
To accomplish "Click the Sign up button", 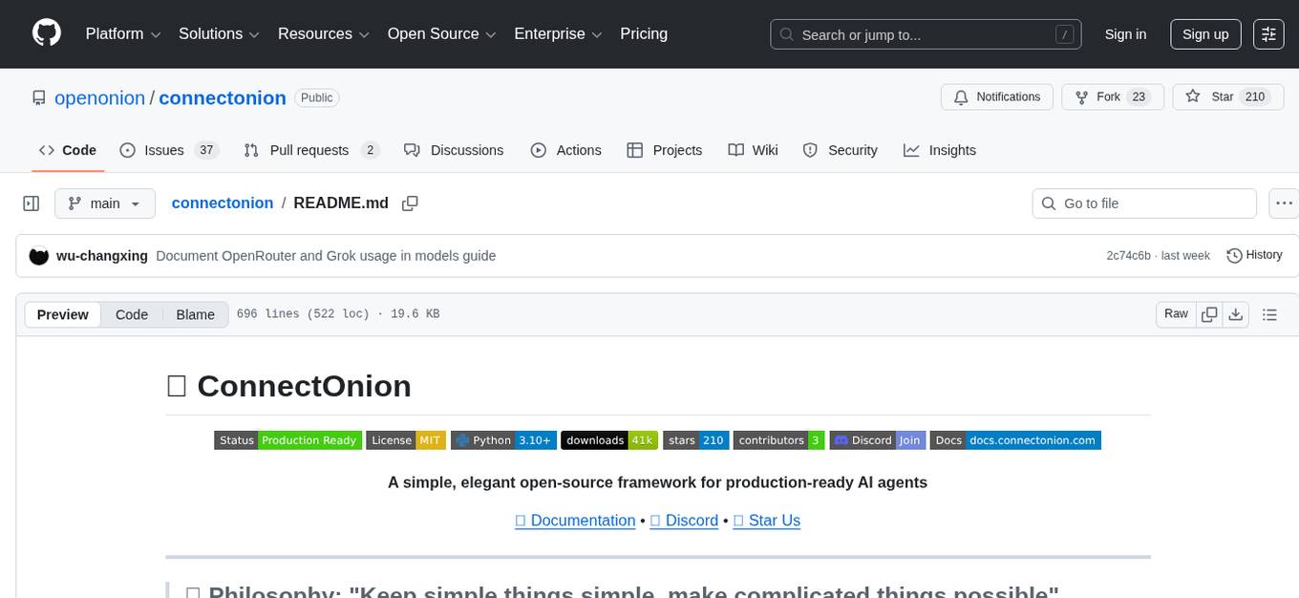I will click(x=1204, y=33).
